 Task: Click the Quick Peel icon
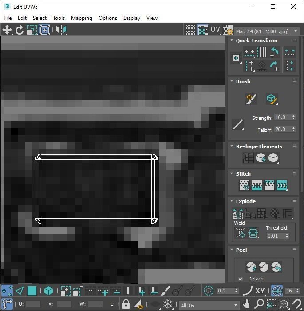tap(251, 267)
